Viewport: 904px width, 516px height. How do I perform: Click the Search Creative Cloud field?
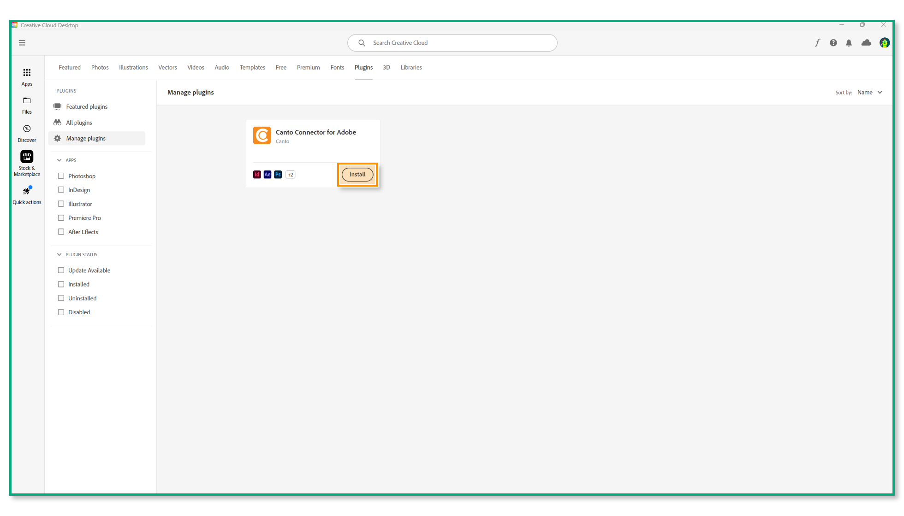tap(452, 43)
